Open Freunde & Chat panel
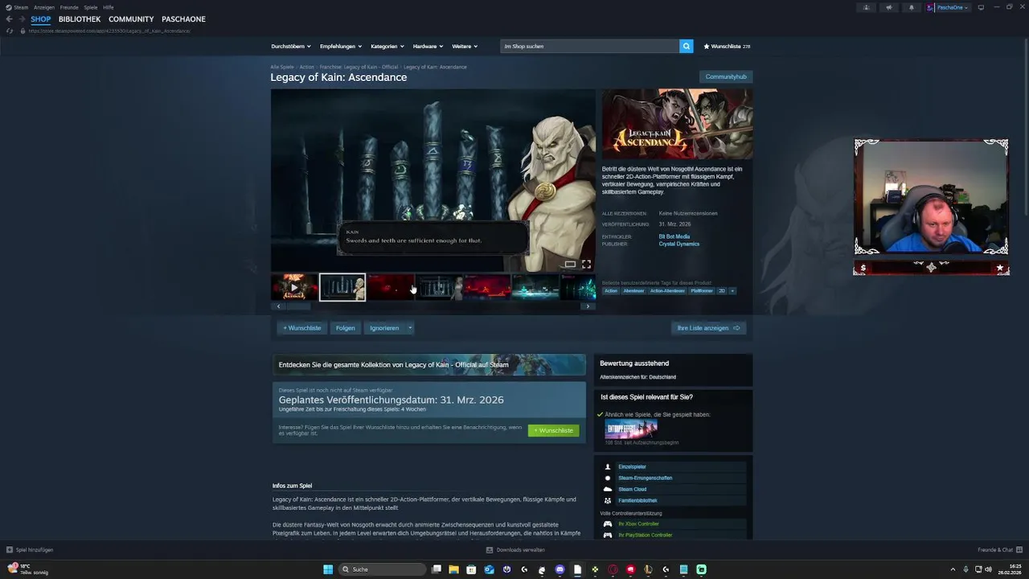 (x=999, y=550)
